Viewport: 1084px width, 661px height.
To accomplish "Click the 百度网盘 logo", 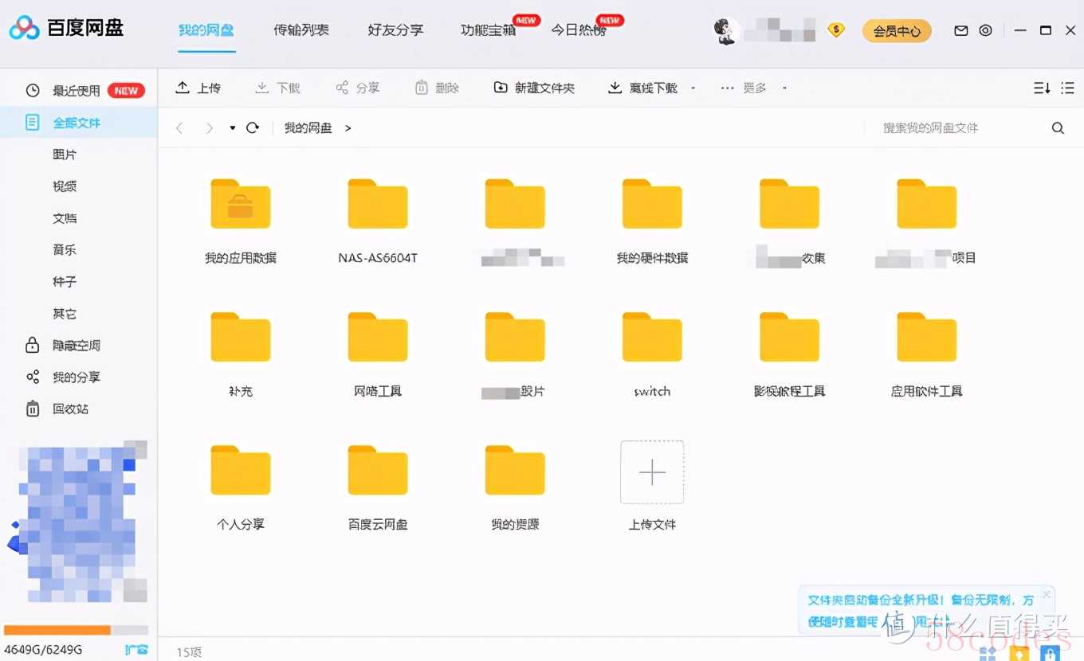I will coord(66,29).
